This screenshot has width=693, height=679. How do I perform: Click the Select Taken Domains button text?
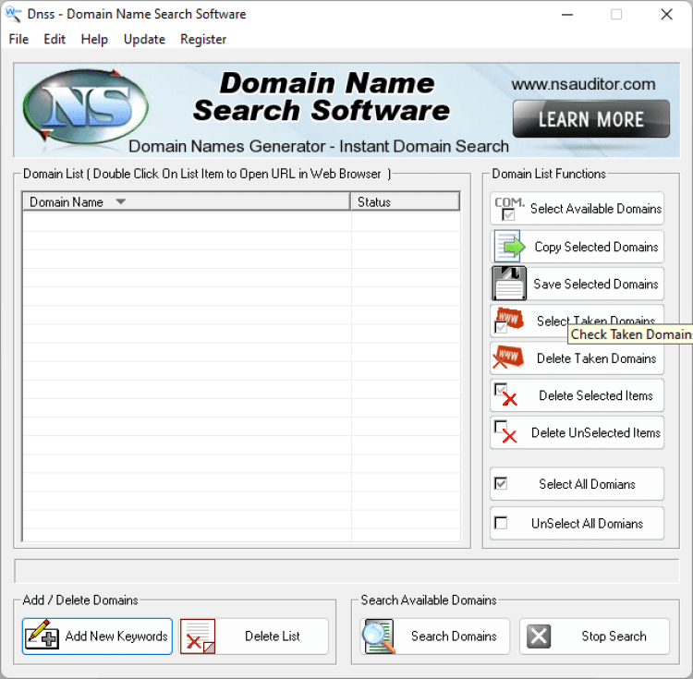[595, 320]
